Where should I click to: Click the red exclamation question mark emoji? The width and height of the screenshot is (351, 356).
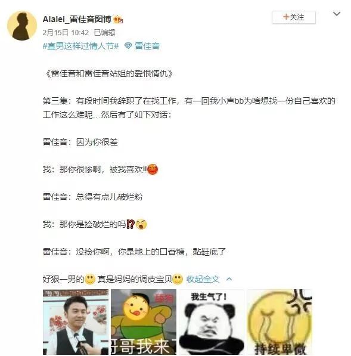tap(131, 224)
